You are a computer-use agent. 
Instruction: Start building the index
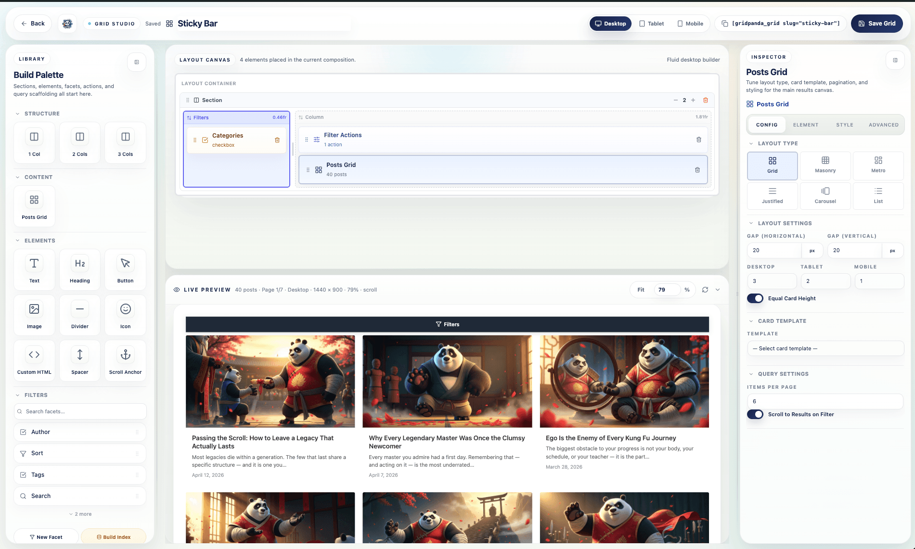pyautogui.click(x=114, y=536)
